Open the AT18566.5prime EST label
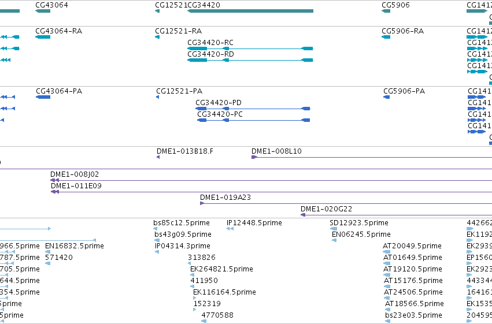 click(x=414, y=304)
